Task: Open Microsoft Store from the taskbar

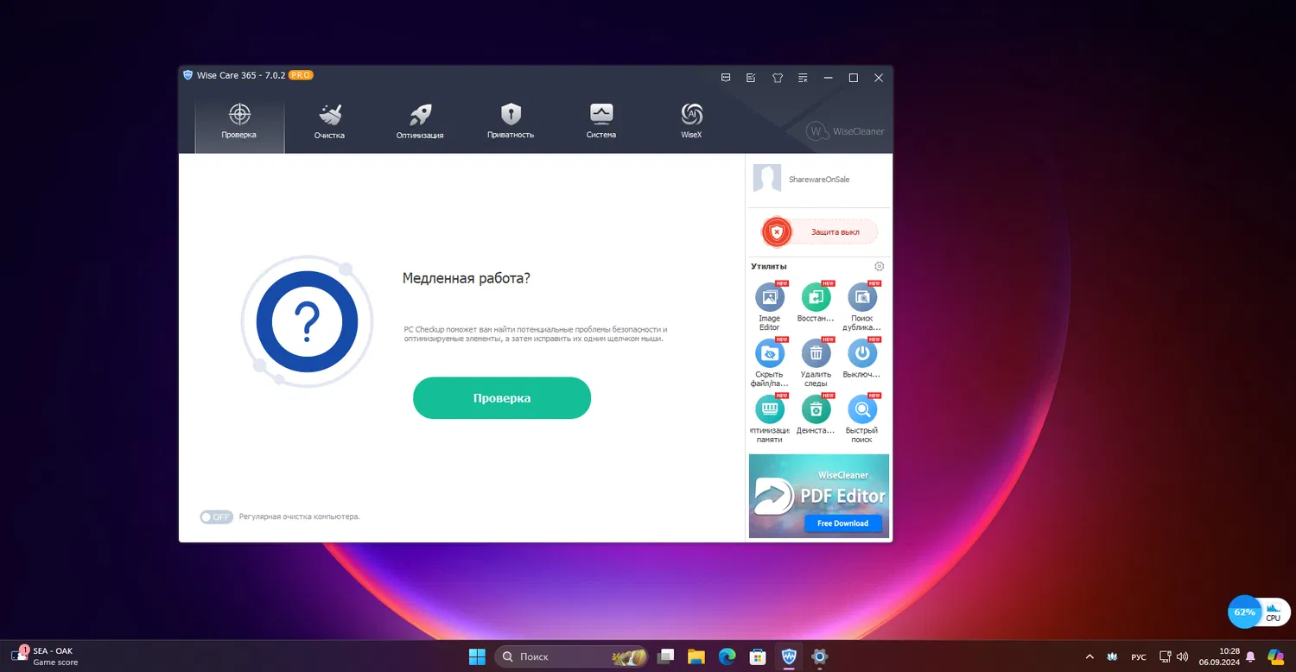Action: pos(758,656)
